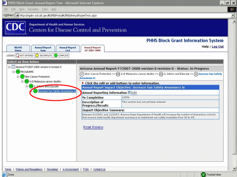Click breadcrumb P icon before Skin Cancer Protection
The width and height of the screenshot is (237, 177).
tap(82, 74)
